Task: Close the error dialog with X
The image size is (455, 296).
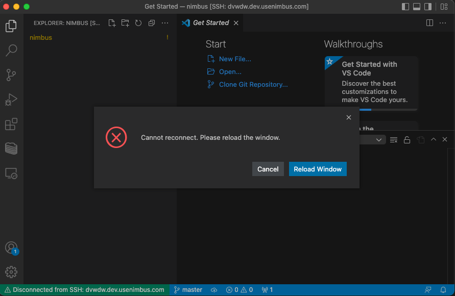Action: pyautogui.click(x=349, y=117)
